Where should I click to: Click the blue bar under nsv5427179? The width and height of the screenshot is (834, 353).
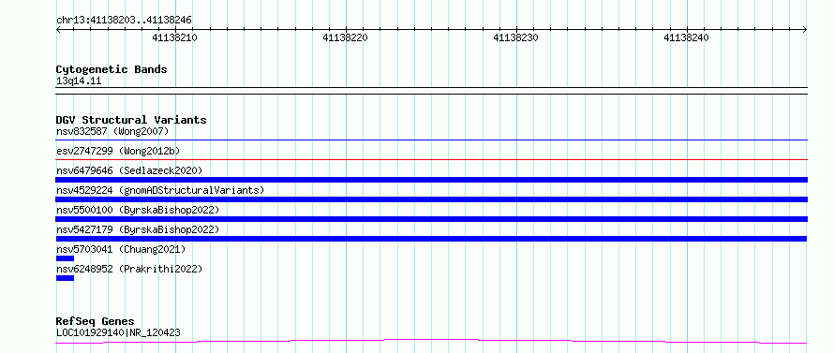pos(431,239)
